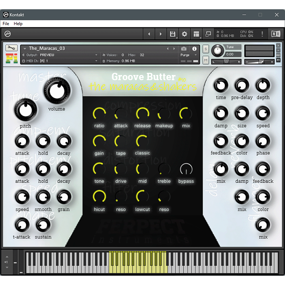Screen dimensions: 285x285
Task: Click the pitch-env hold knob
Action: [x=43, y=169]
